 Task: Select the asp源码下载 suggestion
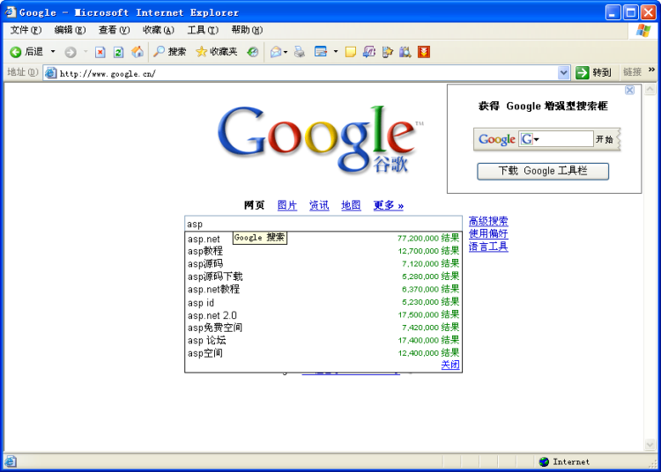(323, 277)
